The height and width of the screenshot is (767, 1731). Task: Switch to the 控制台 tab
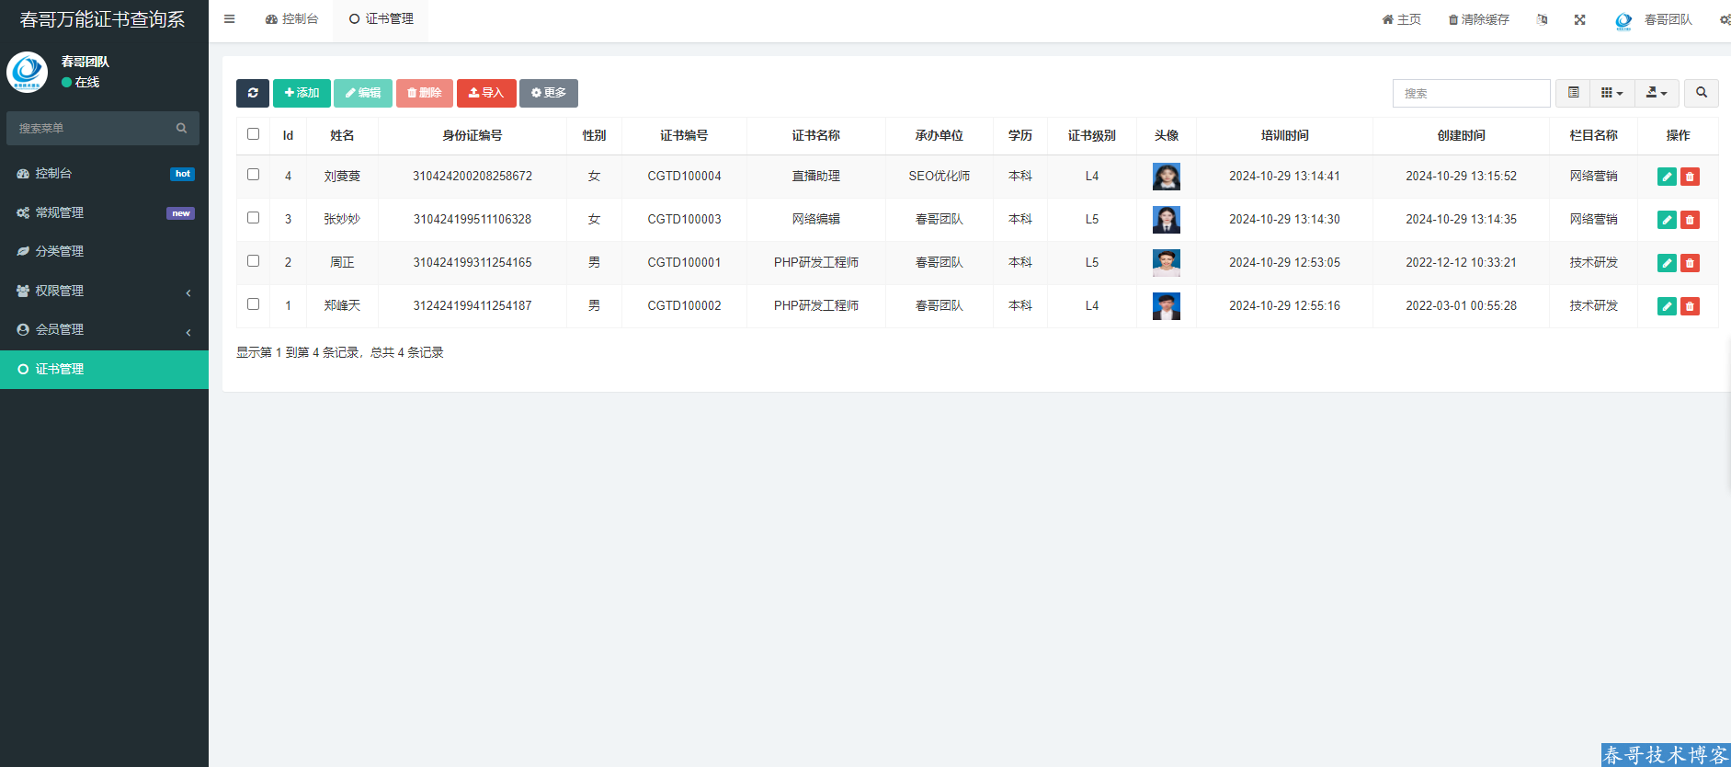coord(291,19)
